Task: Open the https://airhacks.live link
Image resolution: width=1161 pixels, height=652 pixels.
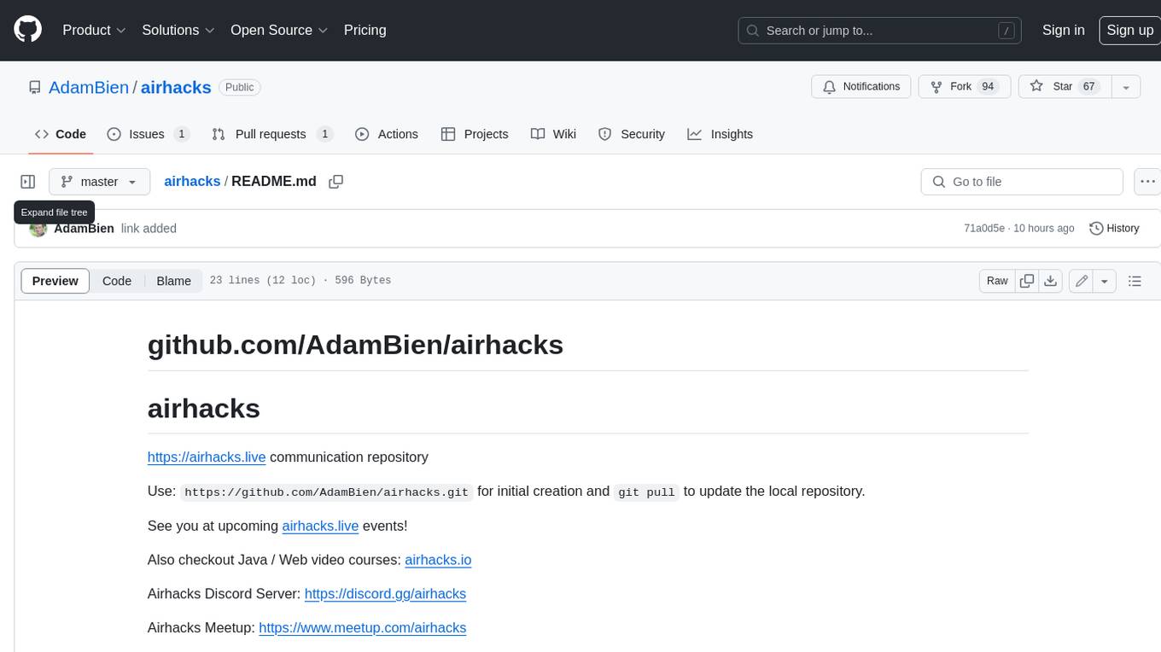Action: 207,457
